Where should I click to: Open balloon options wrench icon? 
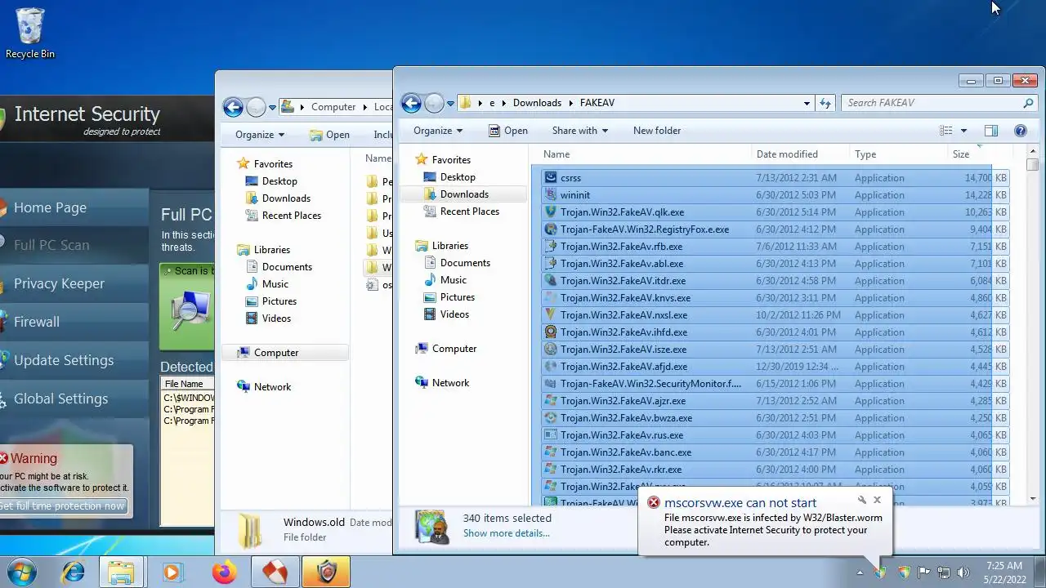click(x=861, y=500)
